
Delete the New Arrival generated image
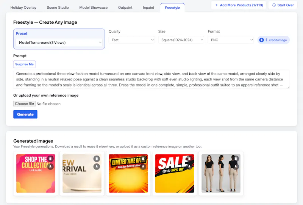coord(97,159)
